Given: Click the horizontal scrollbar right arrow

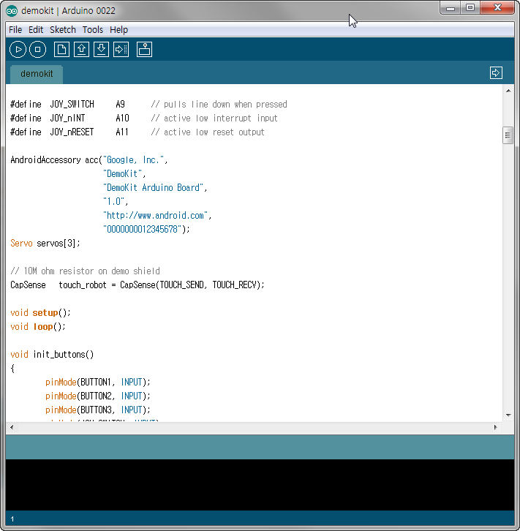Looking at the screenshot, I should click(495, 427).
